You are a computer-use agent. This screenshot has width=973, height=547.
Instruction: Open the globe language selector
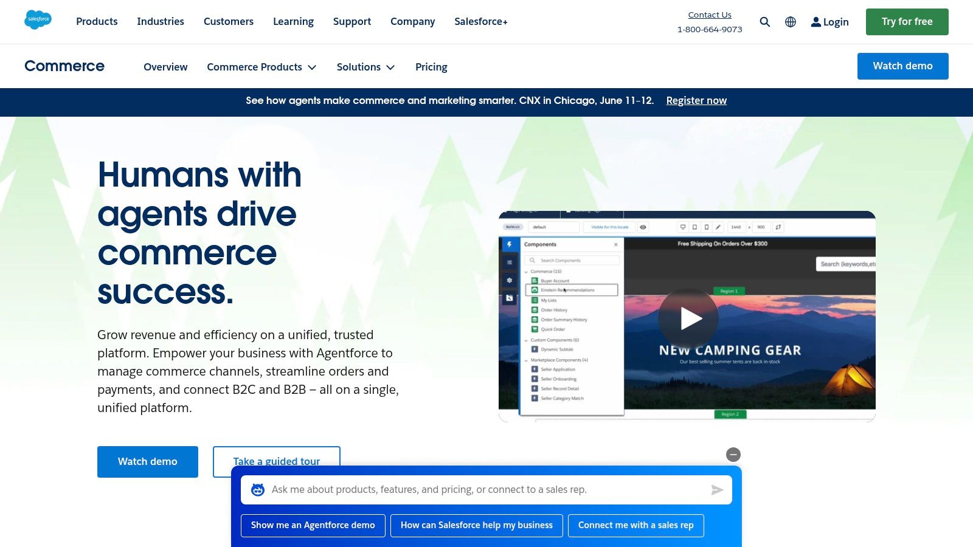pyautogui.click(x=791, y=22)
